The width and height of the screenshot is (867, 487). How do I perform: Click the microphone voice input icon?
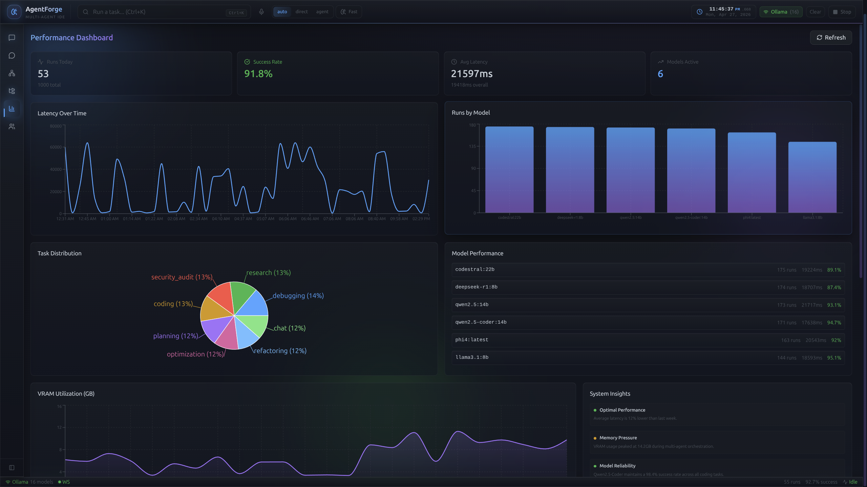(261, 12)
